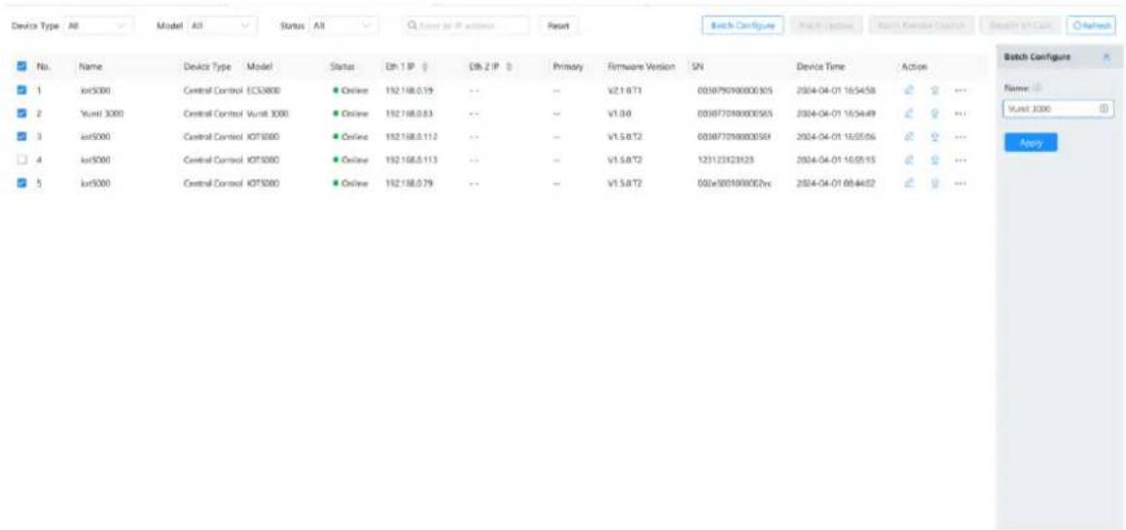
Task: Click info icon beside the Name label
Action: pos(1037,88)
